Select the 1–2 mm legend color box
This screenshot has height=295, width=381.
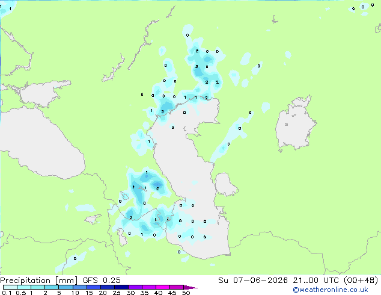(x=38, y=287)
